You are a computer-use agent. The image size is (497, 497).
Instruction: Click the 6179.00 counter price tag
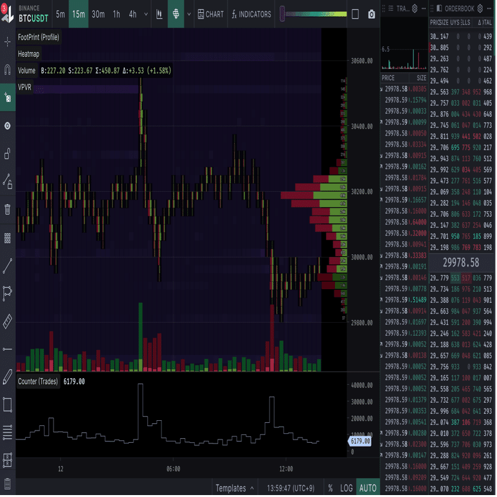(x=360, y=441)
